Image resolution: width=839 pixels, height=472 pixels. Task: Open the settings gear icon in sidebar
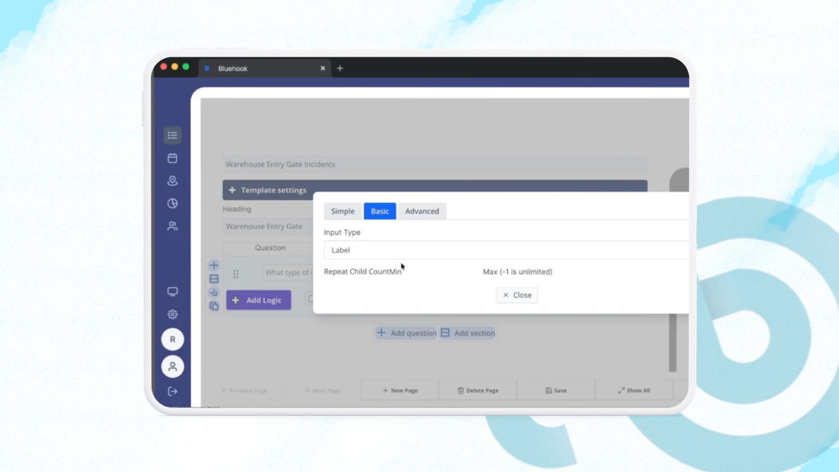(x=173, y=314)
